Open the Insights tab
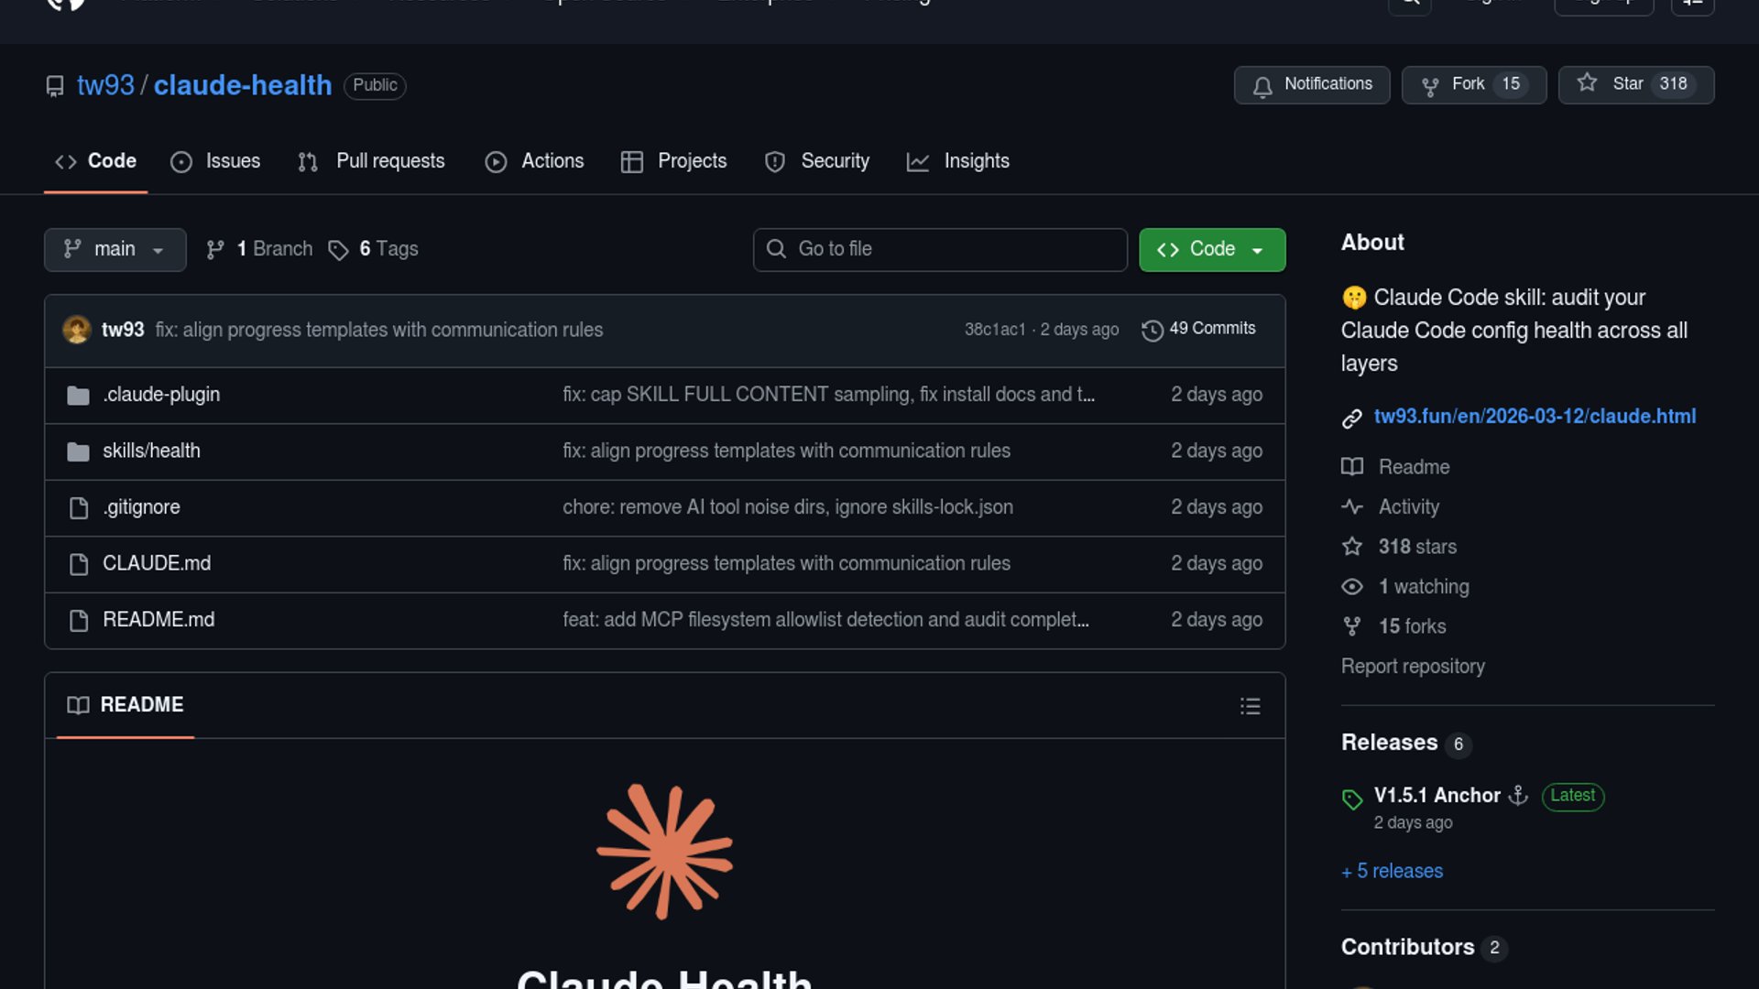 (x=958, y=161)
